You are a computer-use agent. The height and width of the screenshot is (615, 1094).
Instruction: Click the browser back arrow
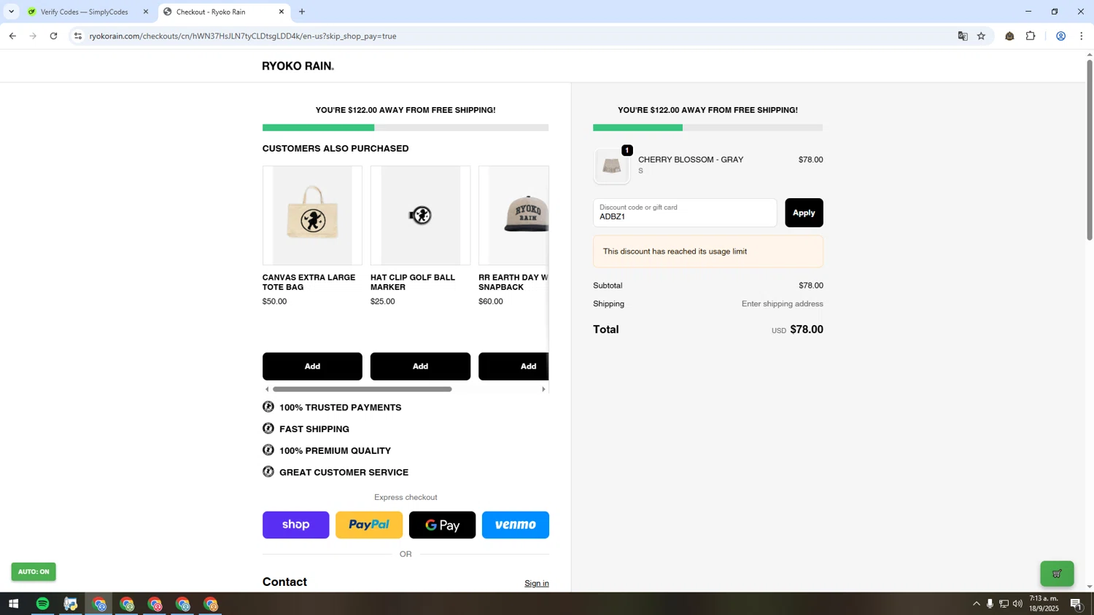point(12,36)
